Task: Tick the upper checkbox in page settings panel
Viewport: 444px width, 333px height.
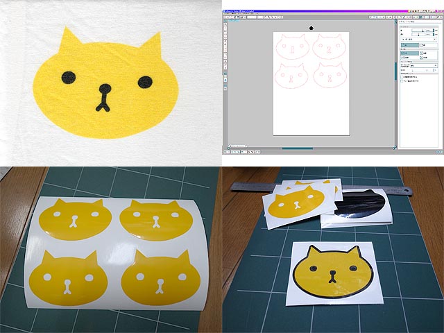Action: [x=402, y=77]
